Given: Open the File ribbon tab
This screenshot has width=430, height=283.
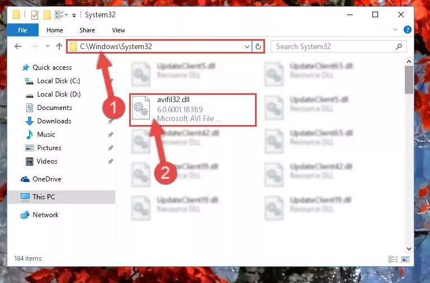Looking at the screenshot, I should pyautogui.click(x=23, y=30).
